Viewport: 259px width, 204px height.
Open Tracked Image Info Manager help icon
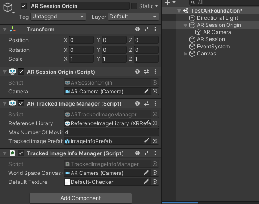[x=137, y=153]
